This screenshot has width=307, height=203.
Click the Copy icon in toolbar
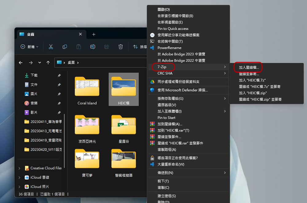point(64,47)
